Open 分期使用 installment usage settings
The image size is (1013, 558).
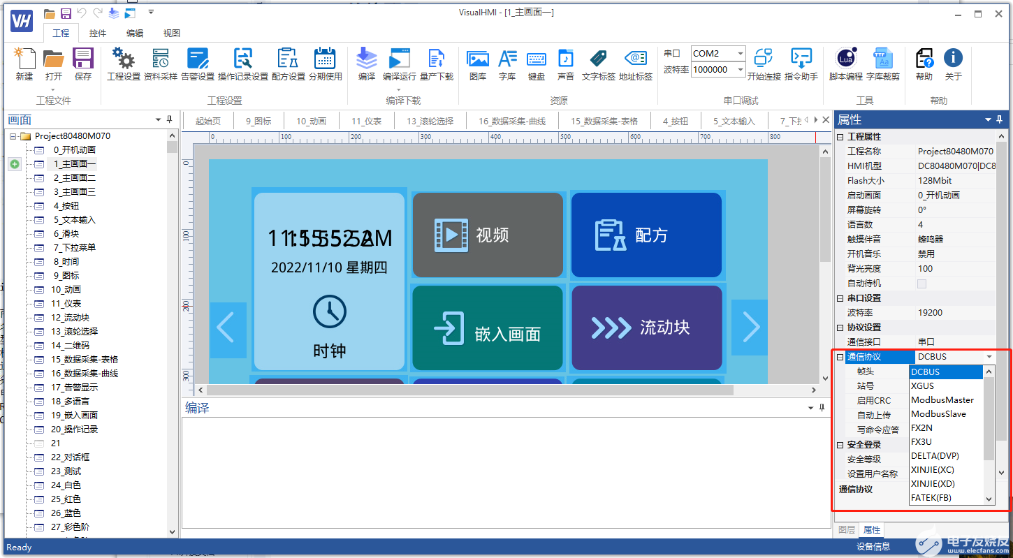click(x=326, y=64)
